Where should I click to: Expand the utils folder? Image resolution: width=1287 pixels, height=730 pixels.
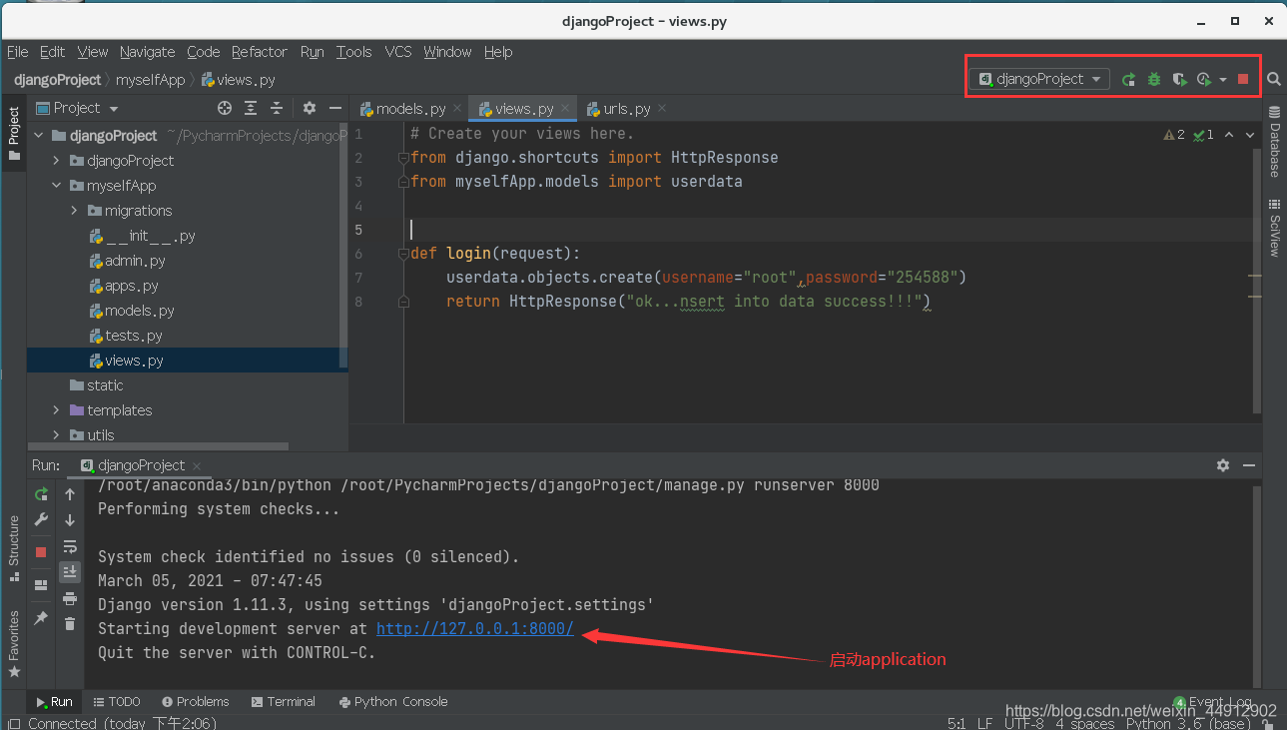click(57, 435)
